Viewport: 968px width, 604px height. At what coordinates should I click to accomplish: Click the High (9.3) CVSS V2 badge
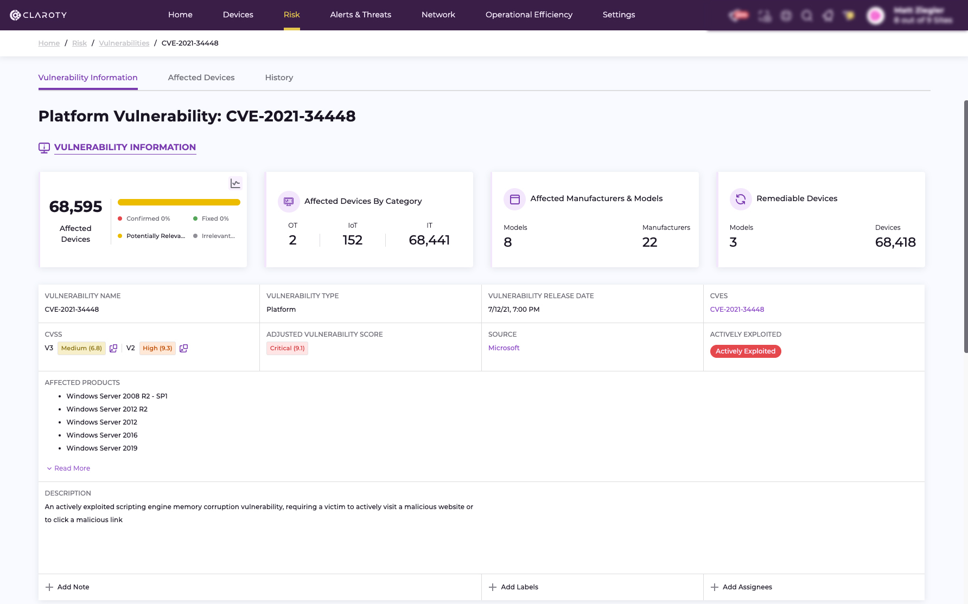(157, 348)
